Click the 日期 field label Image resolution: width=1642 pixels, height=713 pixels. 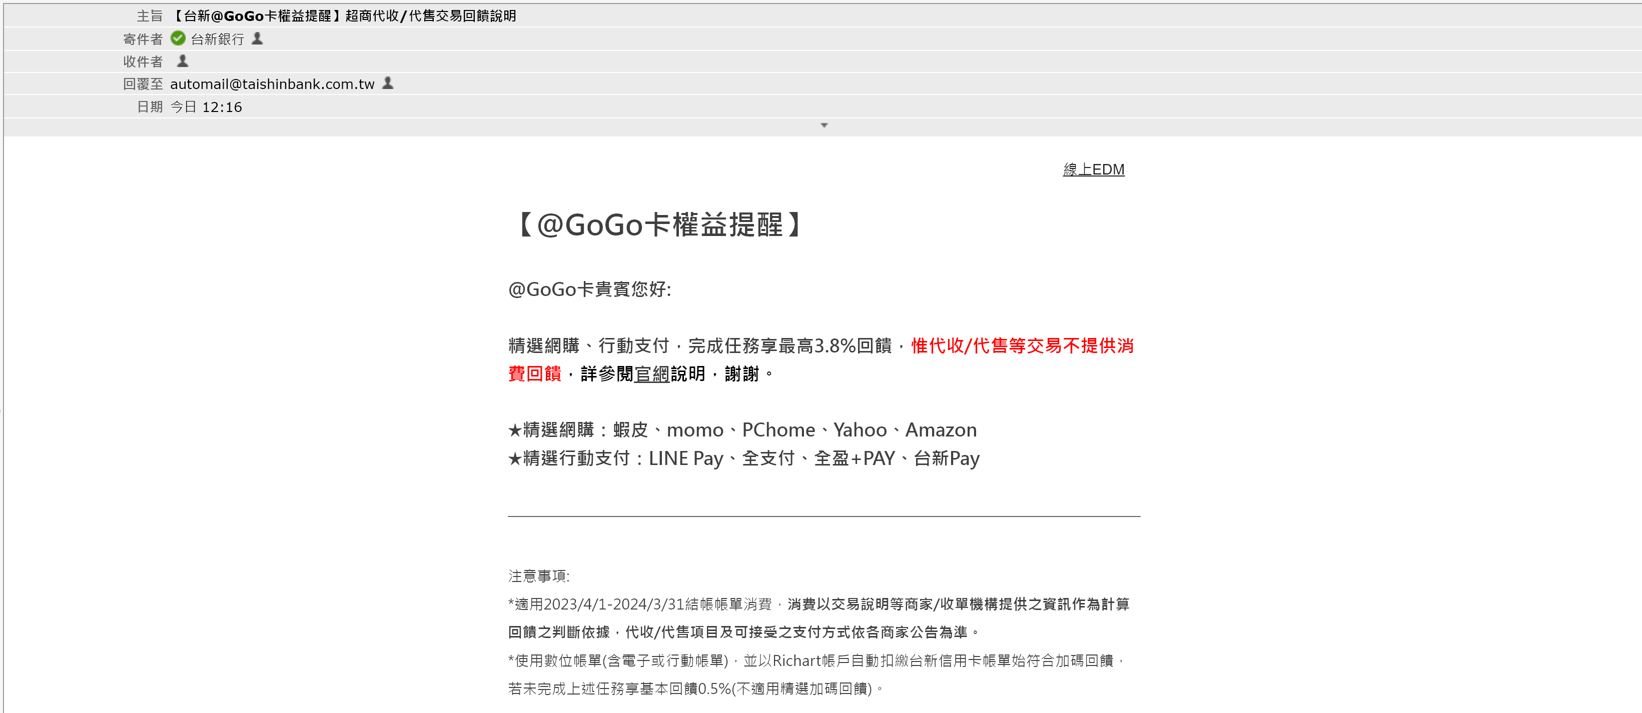[x=150, y=107]
